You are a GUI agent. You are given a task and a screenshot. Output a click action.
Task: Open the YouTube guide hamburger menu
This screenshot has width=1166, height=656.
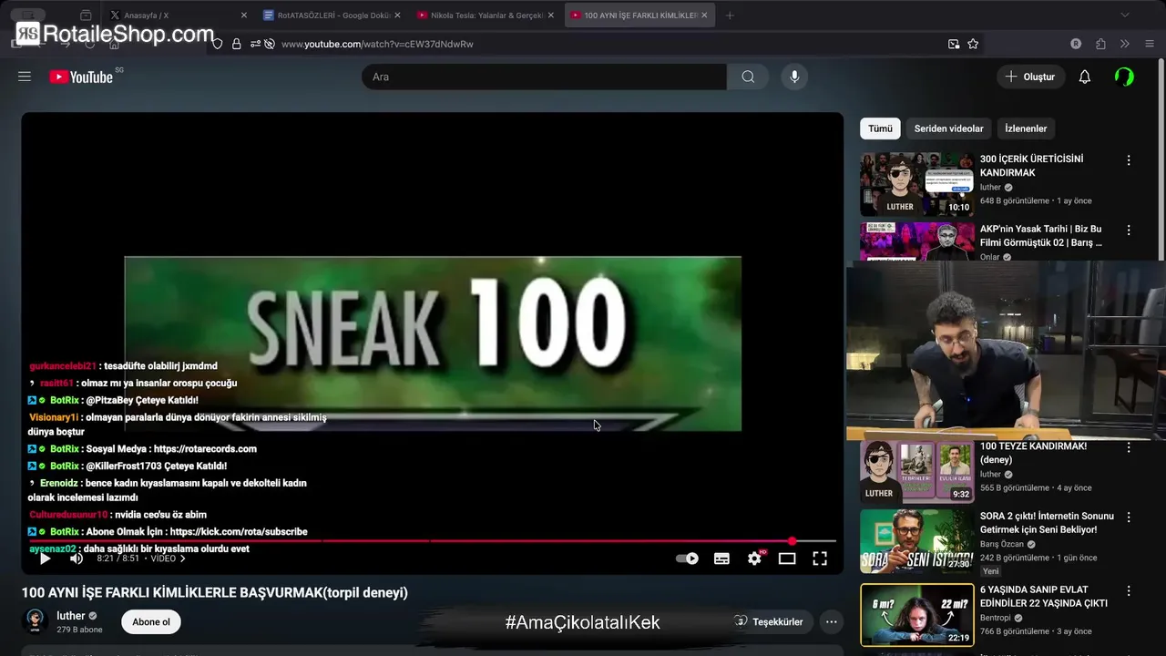(x=25, y=77)
